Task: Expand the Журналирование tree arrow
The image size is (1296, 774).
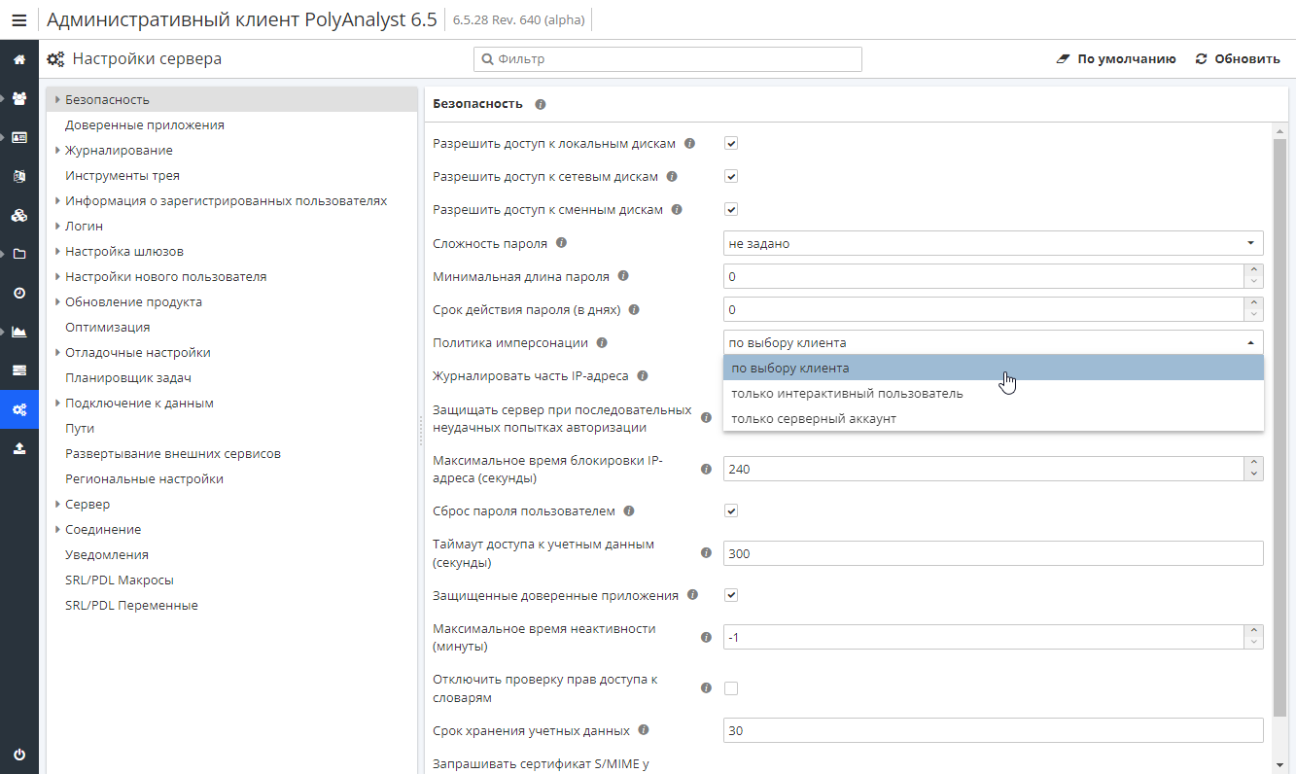Action: pyautogui.click(x=57, y=151)
